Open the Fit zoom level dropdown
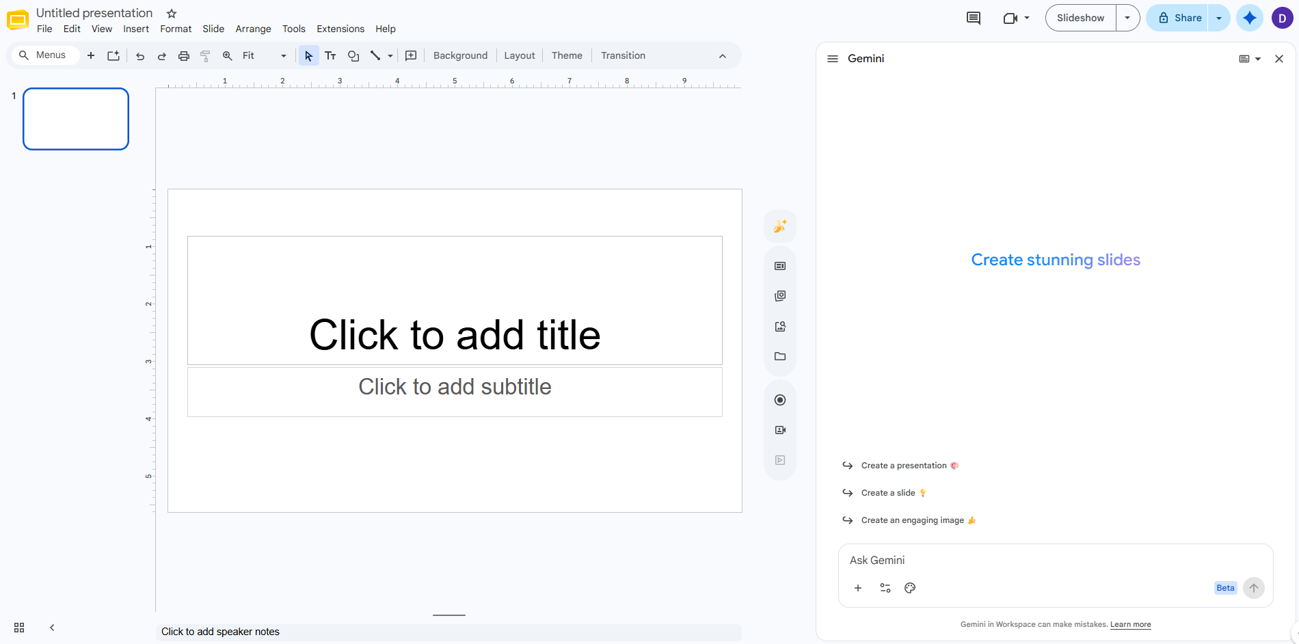This screenshot has height=644, width=1299. pyautogui.click(x=265, y=56)
